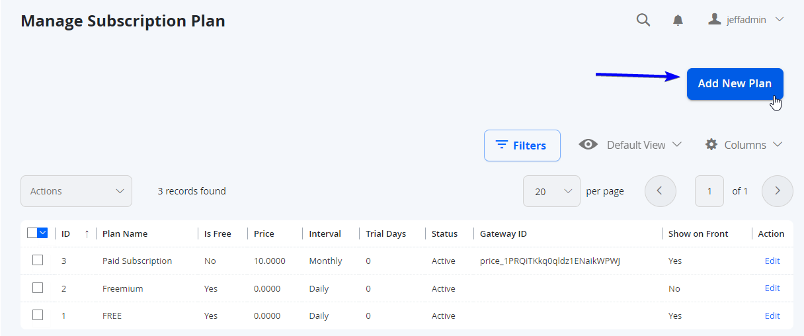Click the eye icon for Default View
The width and height of the screenshot is (804, 336).
click(x=588, y=144)
